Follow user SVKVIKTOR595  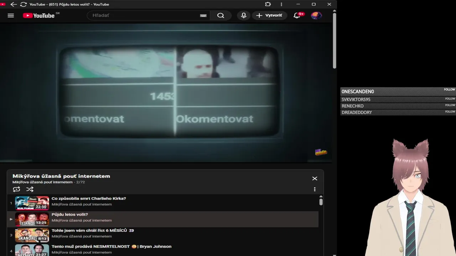450,99
